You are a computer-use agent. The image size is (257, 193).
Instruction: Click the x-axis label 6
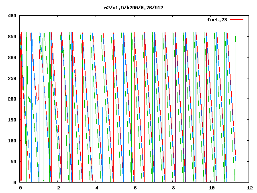click(135, 188)
